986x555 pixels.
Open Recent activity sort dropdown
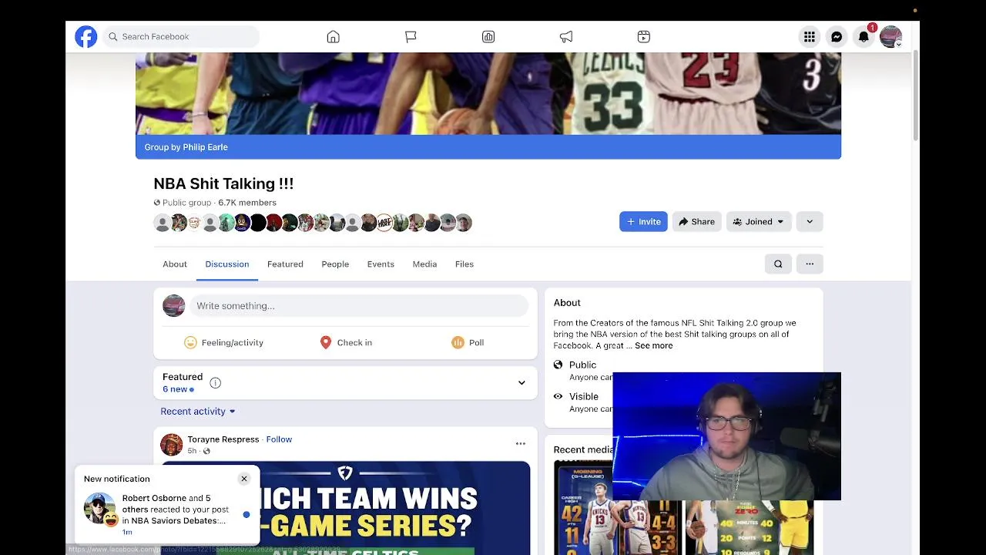pos(198,411)
